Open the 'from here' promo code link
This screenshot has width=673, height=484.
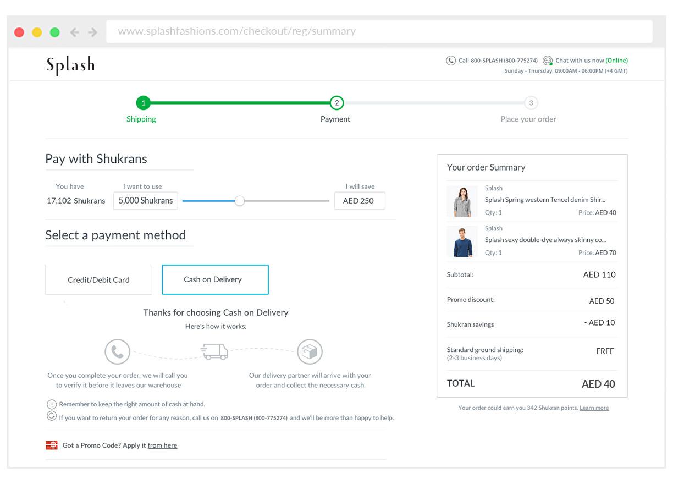(x=162, y=446)
